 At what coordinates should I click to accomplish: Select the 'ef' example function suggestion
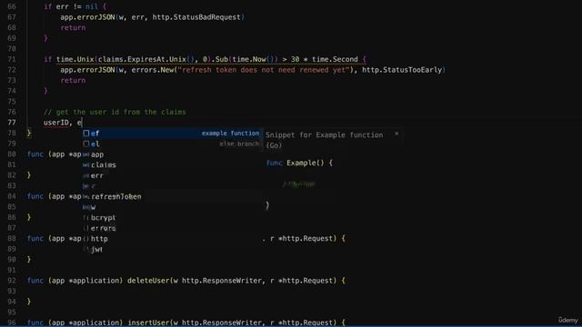[172, 134]
